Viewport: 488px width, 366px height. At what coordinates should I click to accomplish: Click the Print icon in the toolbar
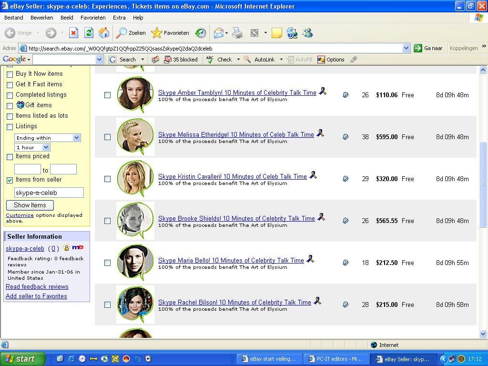[x=237, y=32]
